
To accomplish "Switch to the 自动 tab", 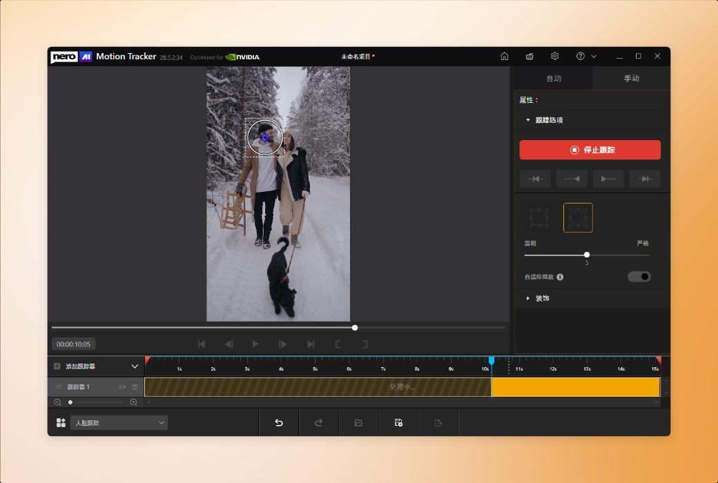I will point(554,78).
